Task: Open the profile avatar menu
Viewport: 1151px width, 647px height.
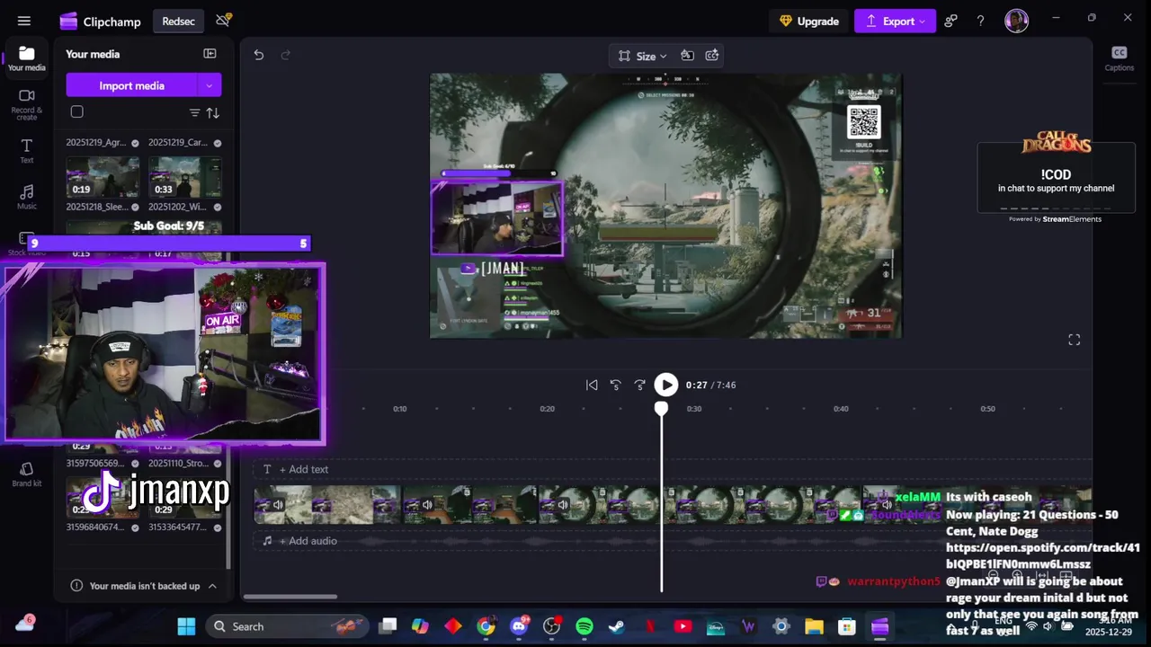Action: point(1017,21)
